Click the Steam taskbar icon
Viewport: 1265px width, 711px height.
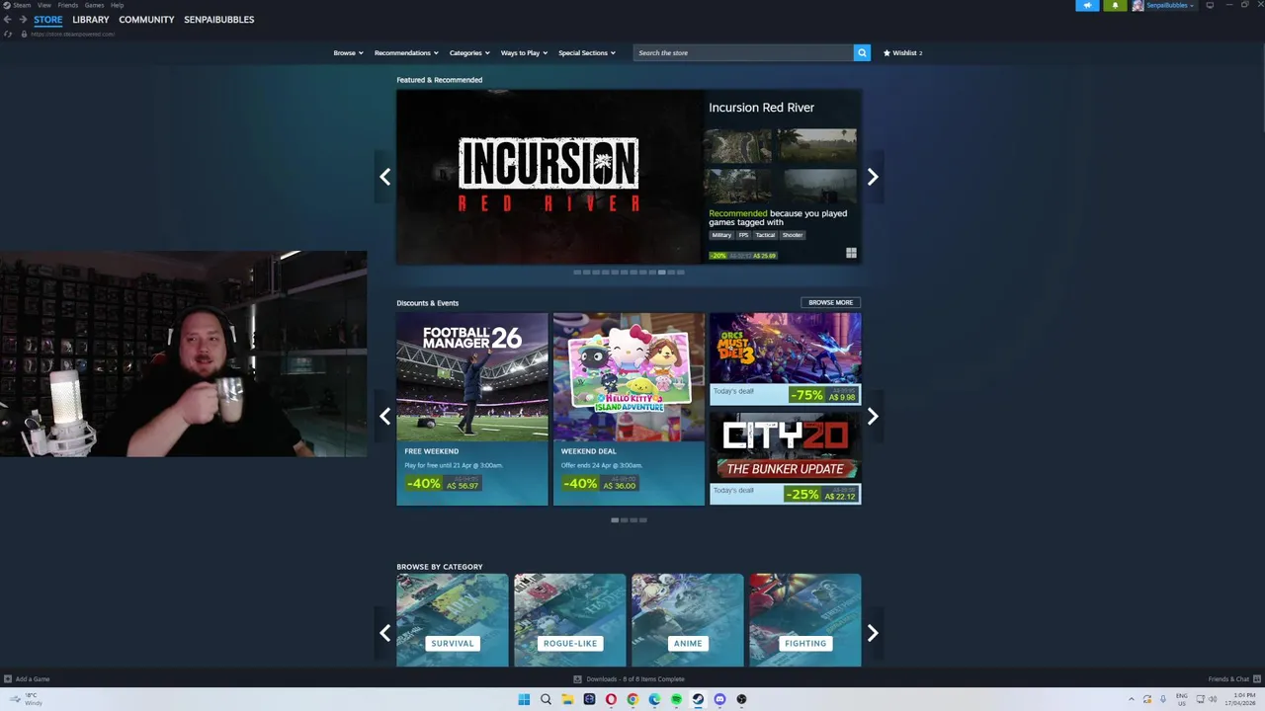(698, 699)
